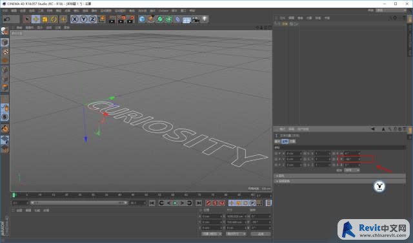Click Keyframe Selection red button
This screenshot has height=243, width=413.
pyautogui.click(x=222, y=203)
